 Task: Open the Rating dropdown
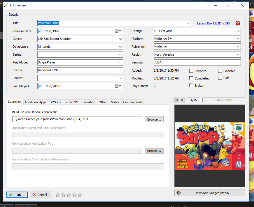[238, 31]
